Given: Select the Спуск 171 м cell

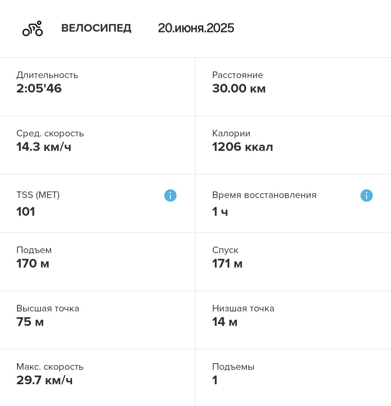Looking at the screenshot, I should (294, 262).
